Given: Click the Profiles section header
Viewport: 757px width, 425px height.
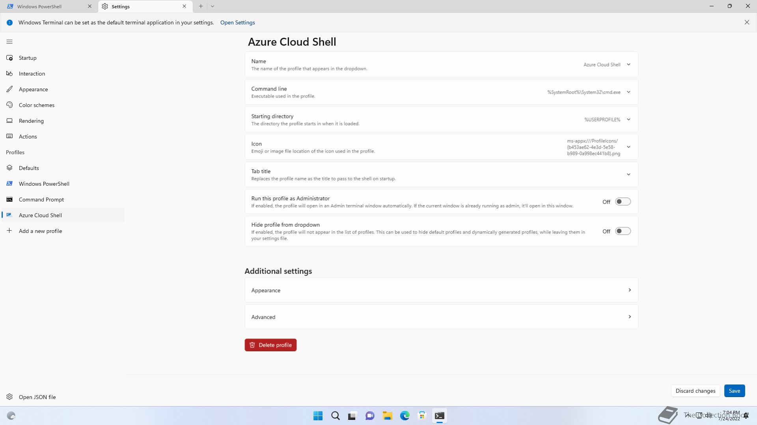Looking at the screenshot, I should (x=15, y=152).
